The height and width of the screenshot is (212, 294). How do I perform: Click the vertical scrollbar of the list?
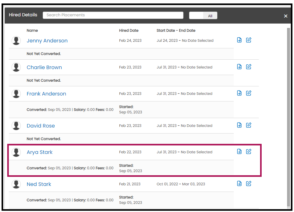click(288, 117)
